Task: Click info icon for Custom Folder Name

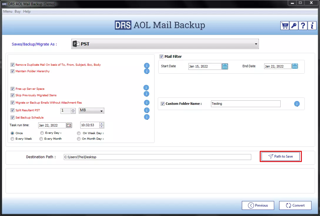Action: pos(297,104)
